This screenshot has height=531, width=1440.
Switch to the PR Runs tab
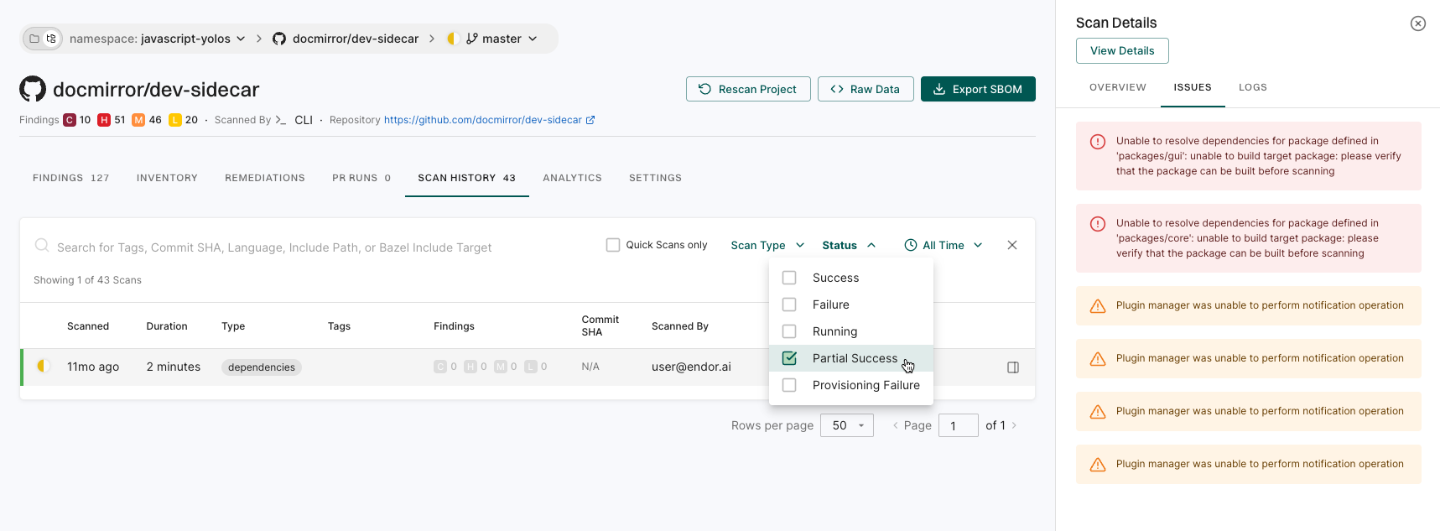pyautogui.click(x=361, y=178)
